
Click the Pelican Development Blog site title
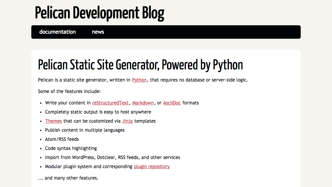click(x=99, y=13)
